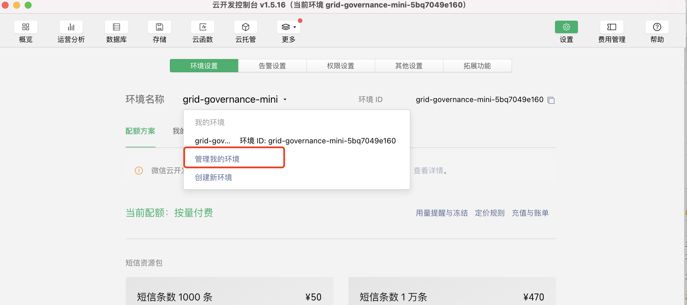Click the green 设置 gear icon
This screenshot has height=305, width=687.
pos(566,27)
